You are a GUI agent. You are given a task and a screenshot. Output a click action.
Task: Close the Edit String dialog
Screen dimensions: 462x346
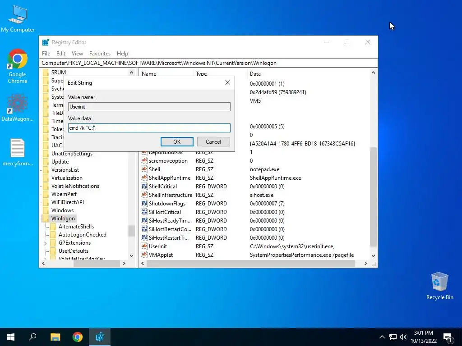228,83
